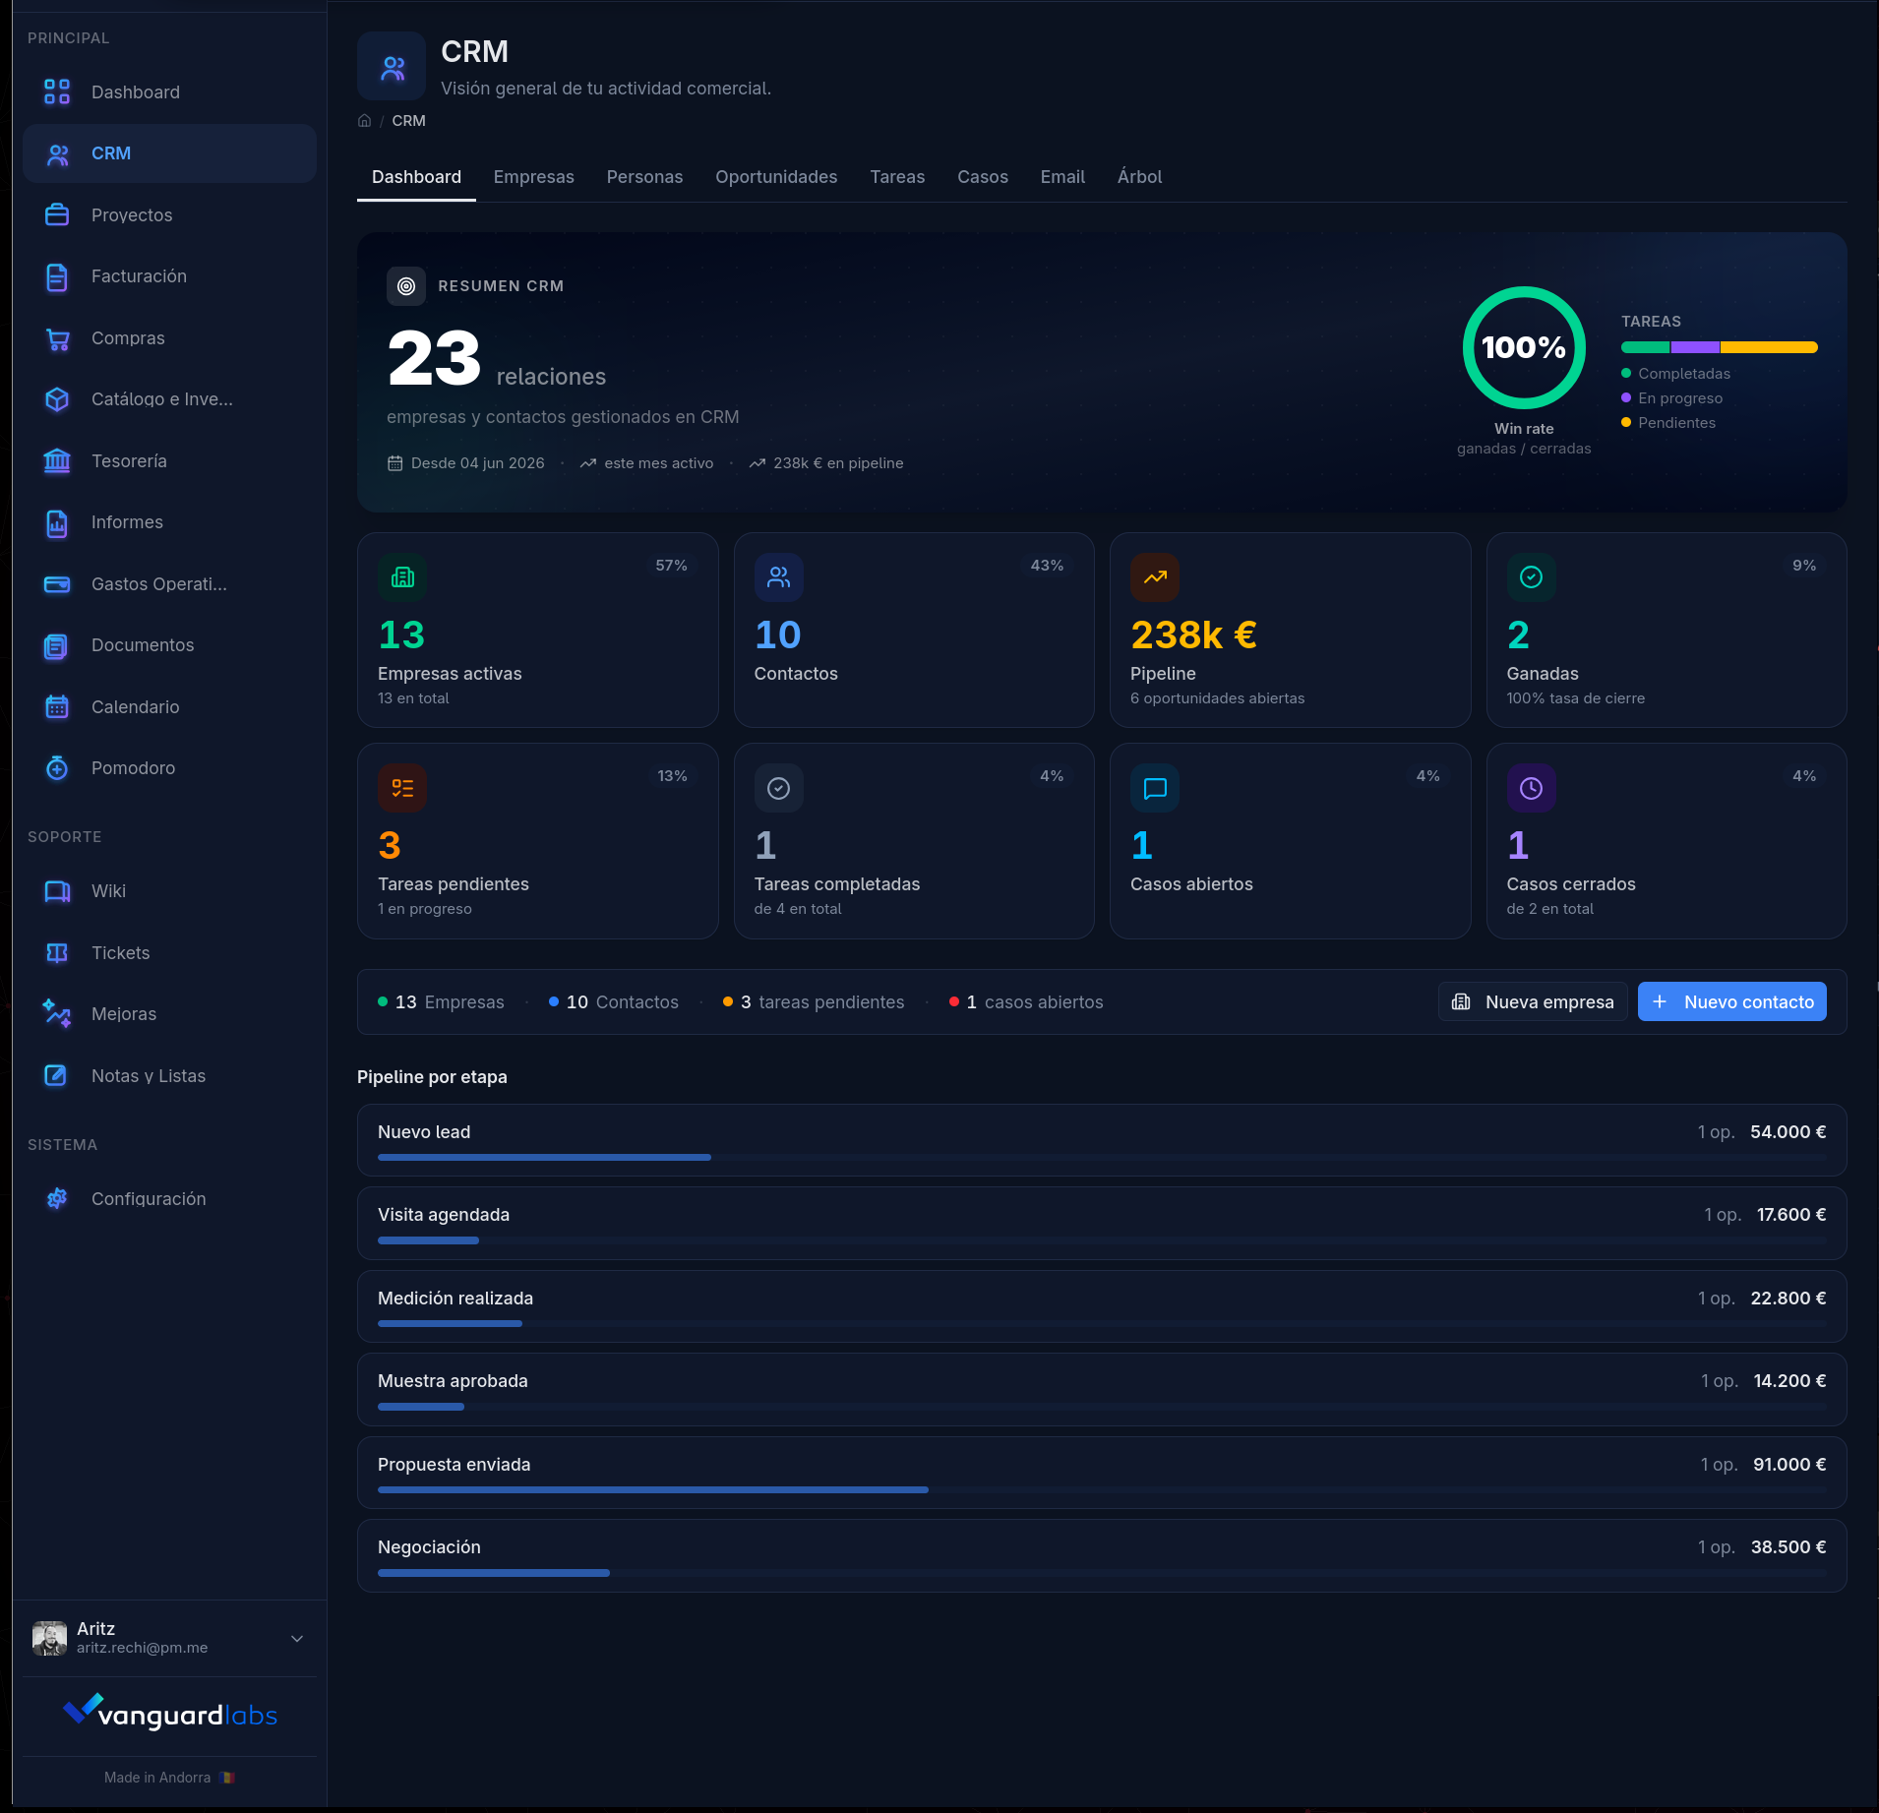
Task: Open the Tesorería sidebar link
Action: (169, 461)
